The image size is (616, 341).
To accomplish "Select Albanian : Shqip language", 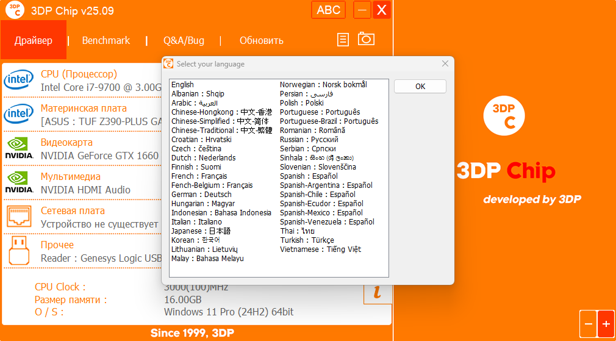I will [x=198, y=93].
